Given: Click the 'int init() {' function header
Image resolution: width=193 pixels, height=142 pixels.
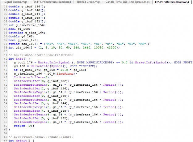Looking at the screenshot, I should 19,59.
